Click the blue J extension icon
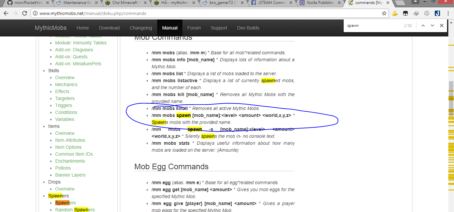Screen dimensions: 454x212 pyautogui.click(x=437, y=14)
